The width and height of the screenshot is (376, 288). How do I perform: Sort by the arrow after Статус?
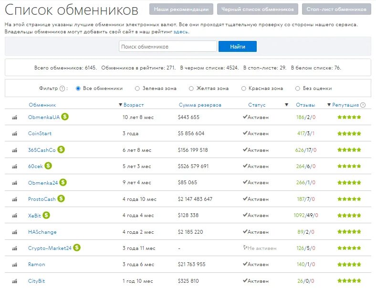(x=286, y=105)
